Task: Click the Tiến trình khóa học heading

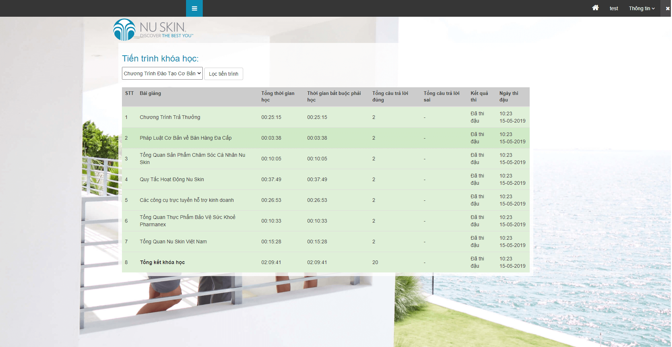Action: [160, 59]
